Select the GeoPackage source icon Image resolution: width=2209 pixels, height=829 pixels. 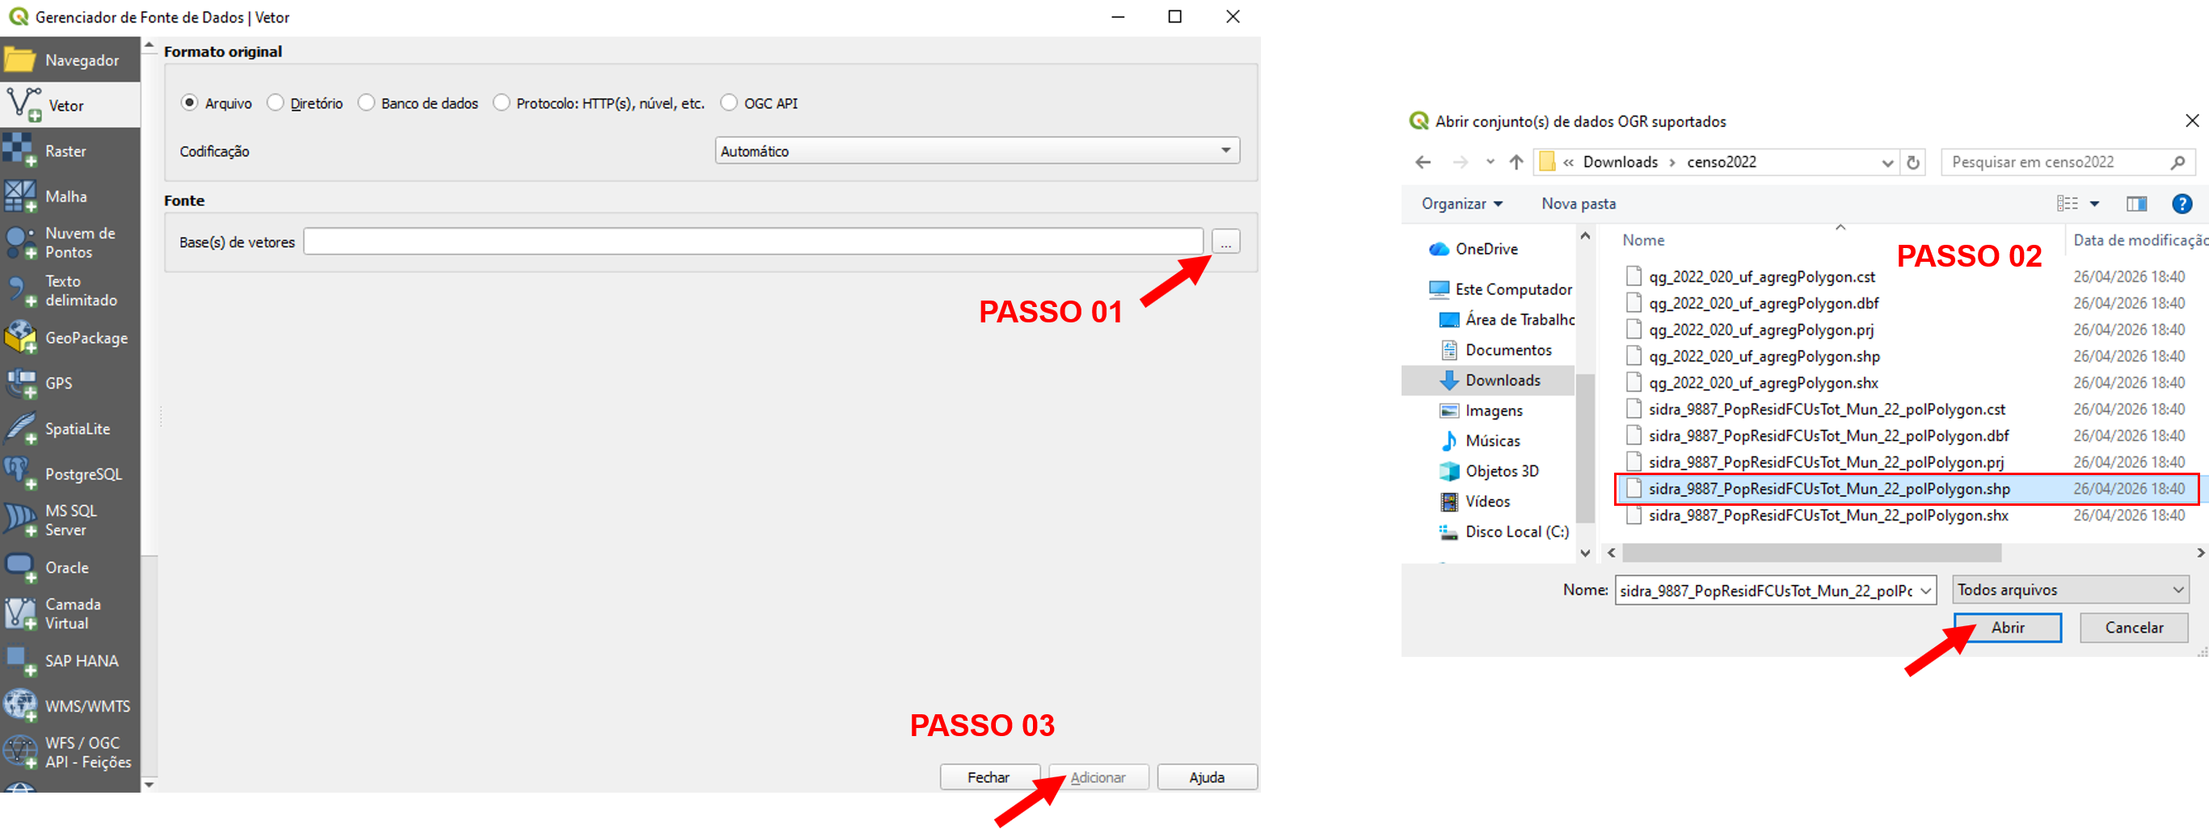(19, 338)
